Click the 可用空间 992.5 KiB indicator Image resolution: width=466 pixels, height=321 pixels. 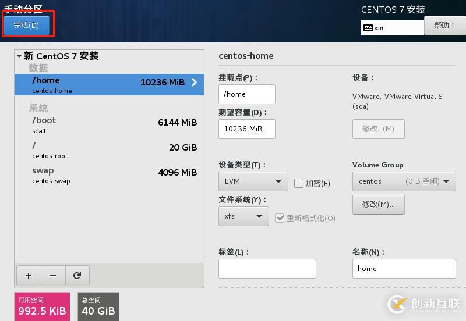point(42,306)
